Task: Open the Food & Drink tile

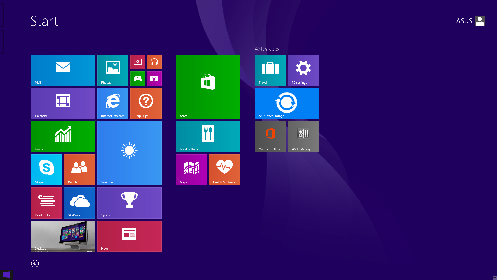Action: [x=208, y=137]
